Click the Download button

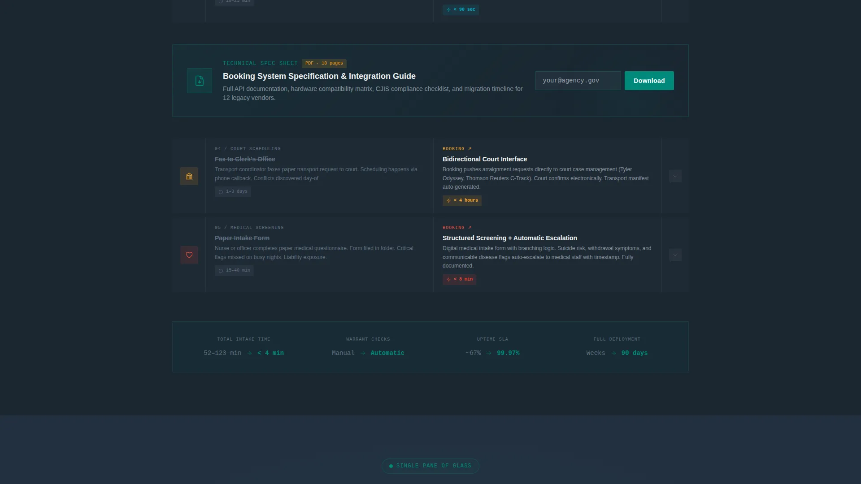649,81
